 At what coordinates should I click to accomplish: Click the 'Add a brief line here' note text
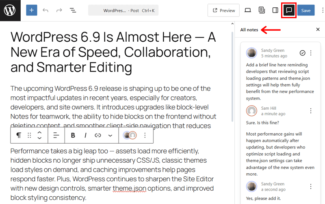(280, 81)
